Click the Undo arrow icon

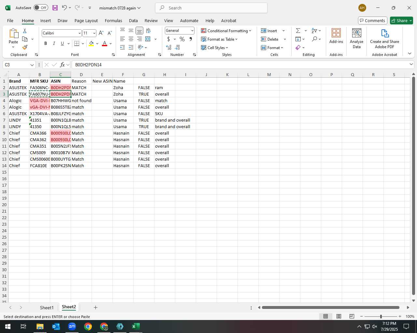click(x=65, y=8)
